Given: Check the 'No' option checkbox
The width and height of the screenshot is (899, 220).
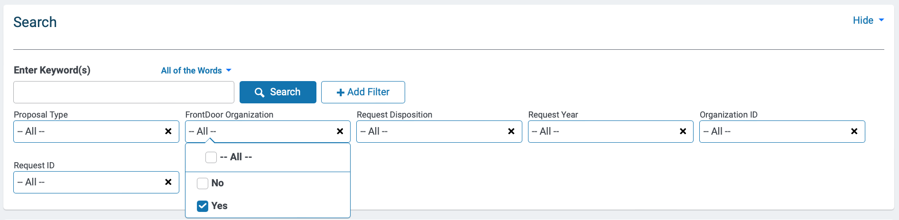Looking at the screenshot, I should pos(203,183).
